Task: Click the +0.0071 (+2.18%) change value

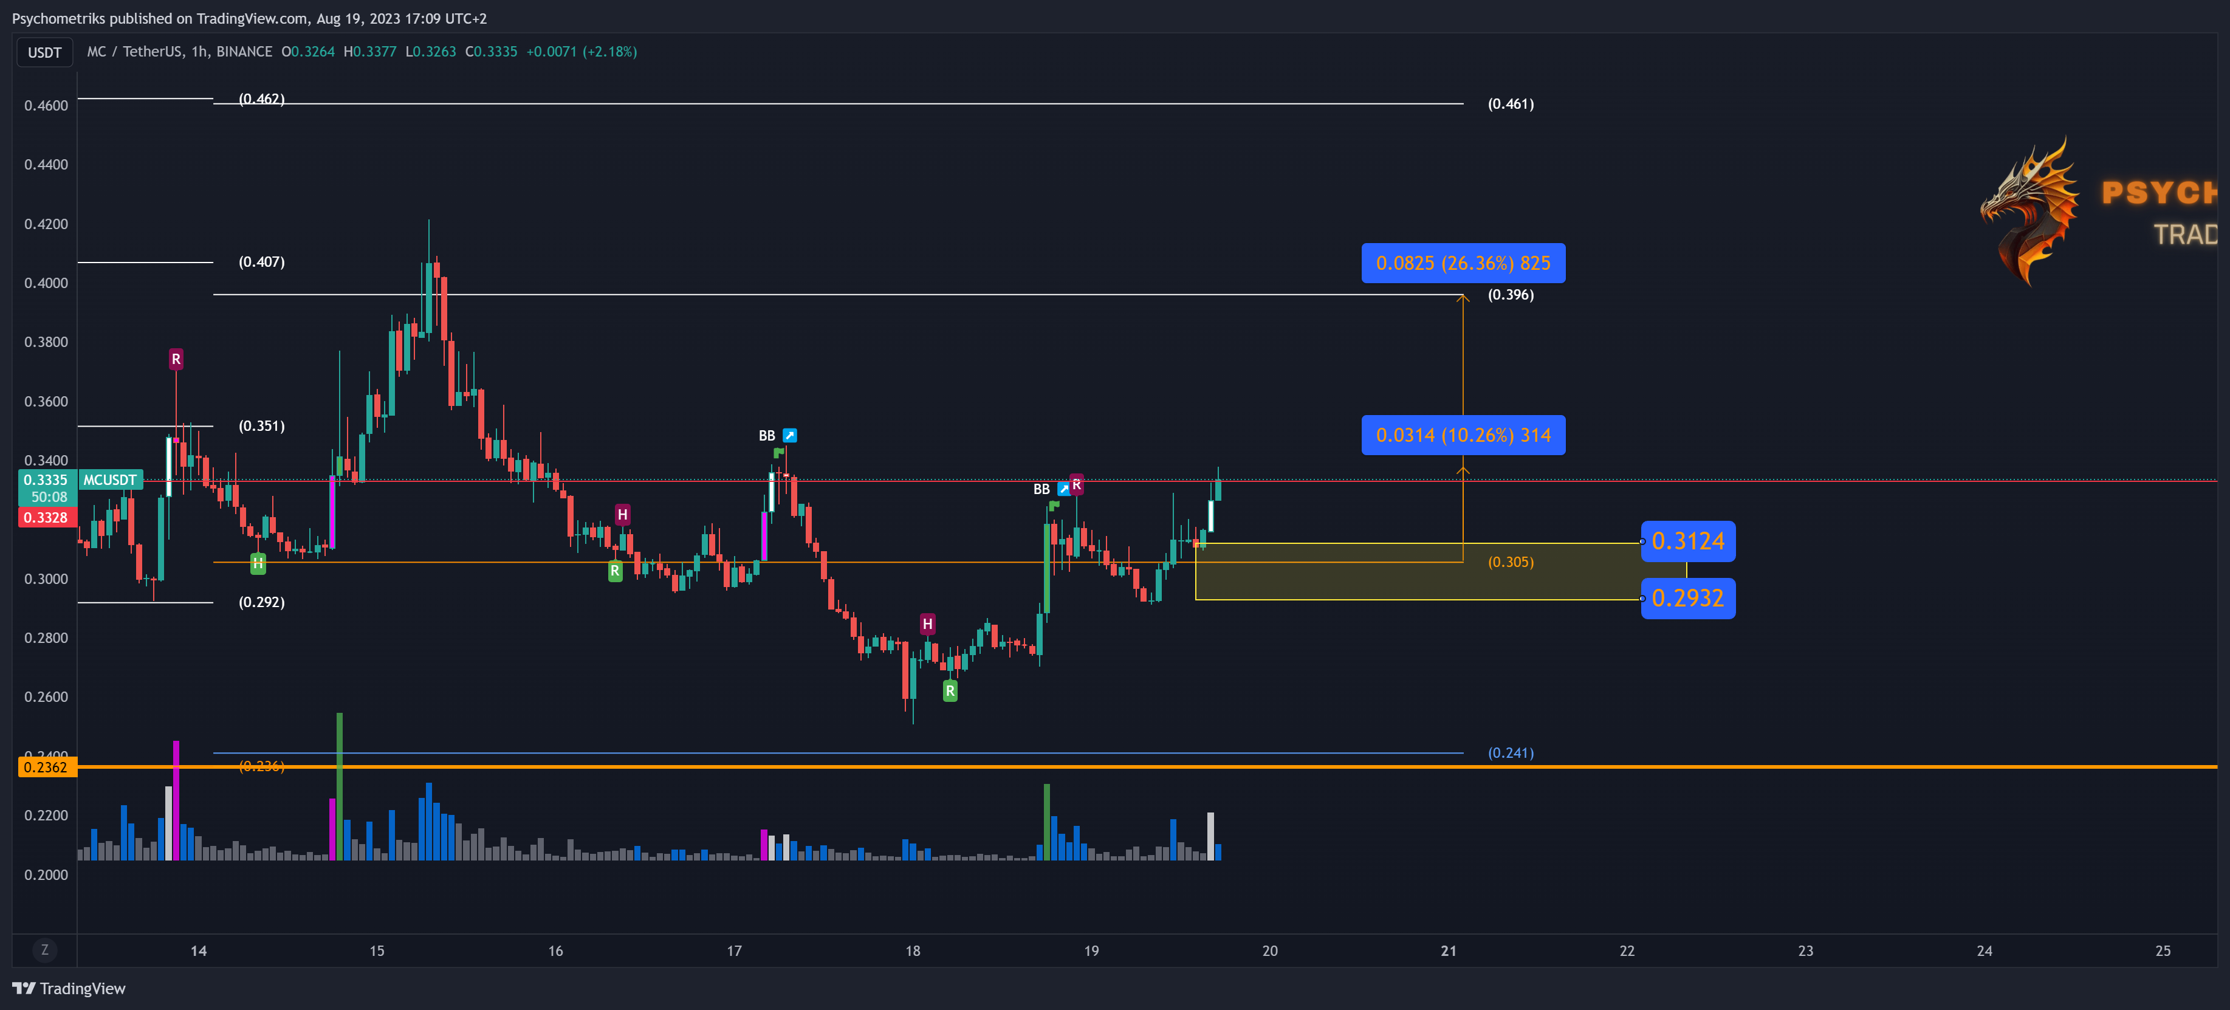Action: point(582,52)
